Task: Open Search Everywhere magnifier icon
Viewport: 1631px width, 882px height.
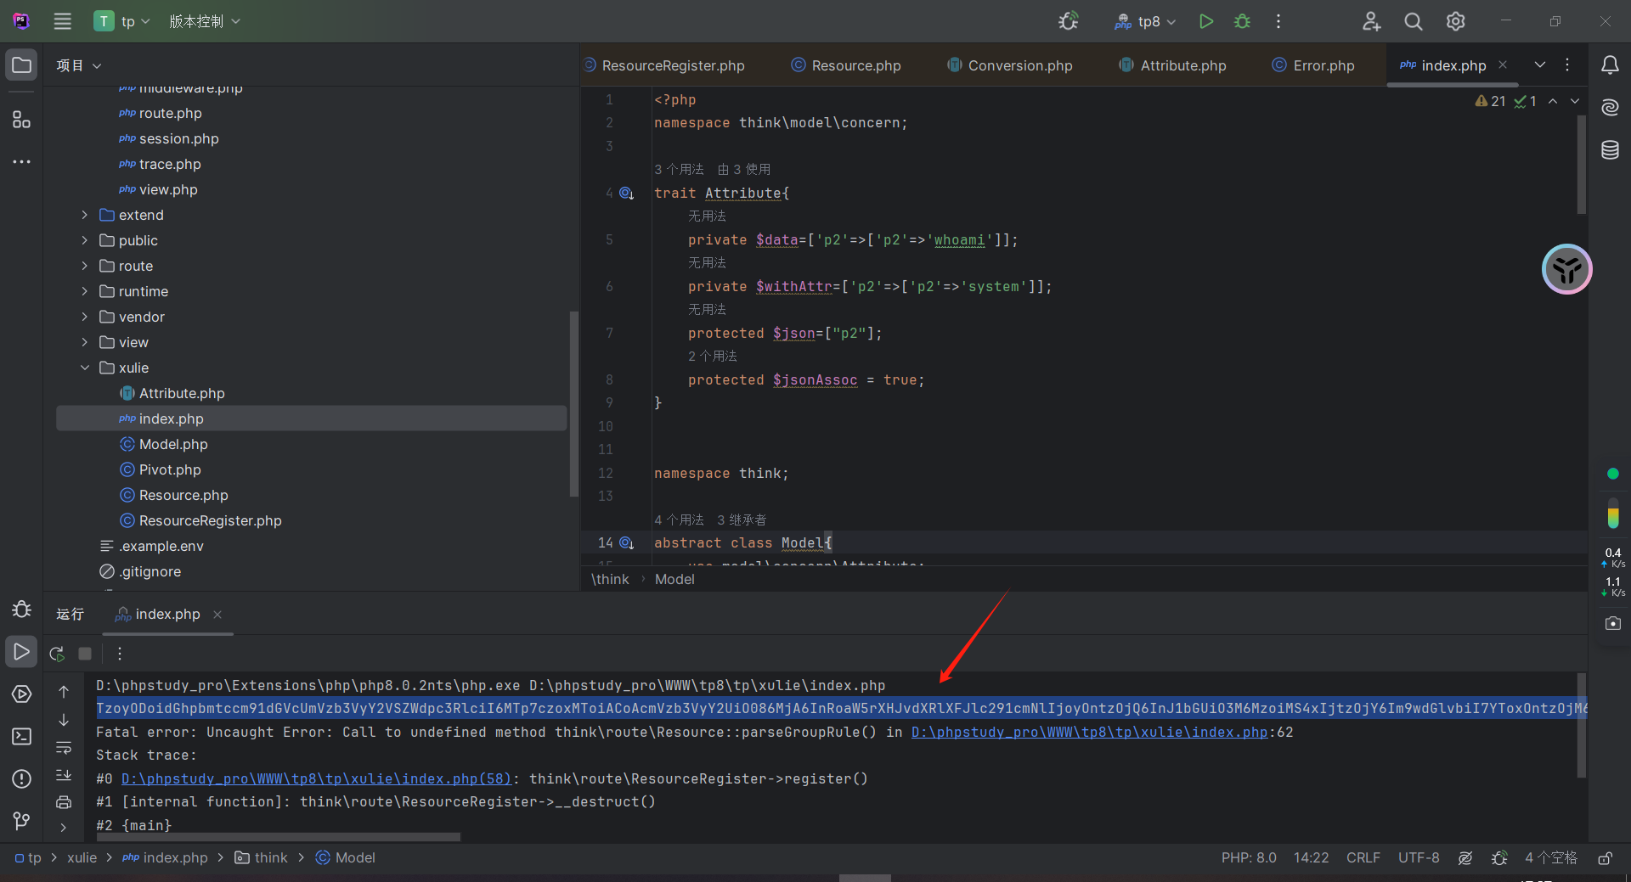Action: point(1413,21)
